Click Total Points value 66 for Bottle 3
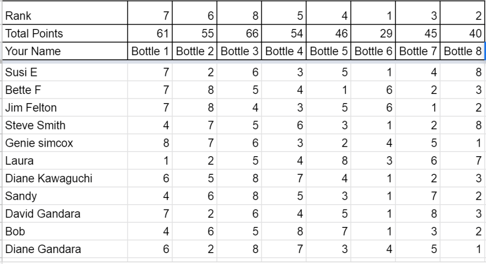 click(x=239, y=34)
